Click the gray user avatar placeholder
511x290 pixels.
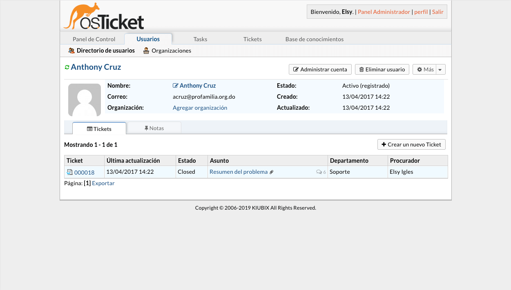coord(85,100)
